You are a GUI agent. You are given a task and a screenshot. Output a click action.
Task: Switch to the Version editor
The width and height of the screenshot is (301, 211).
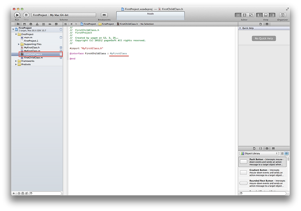click(251, 15)
